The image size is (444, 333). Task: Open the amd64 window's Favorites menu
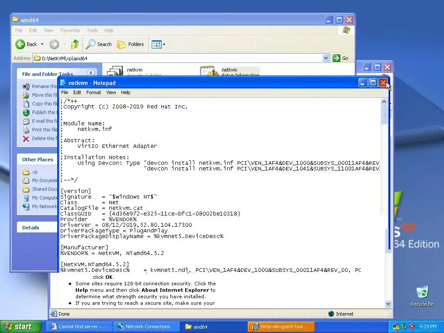(70, 30)
